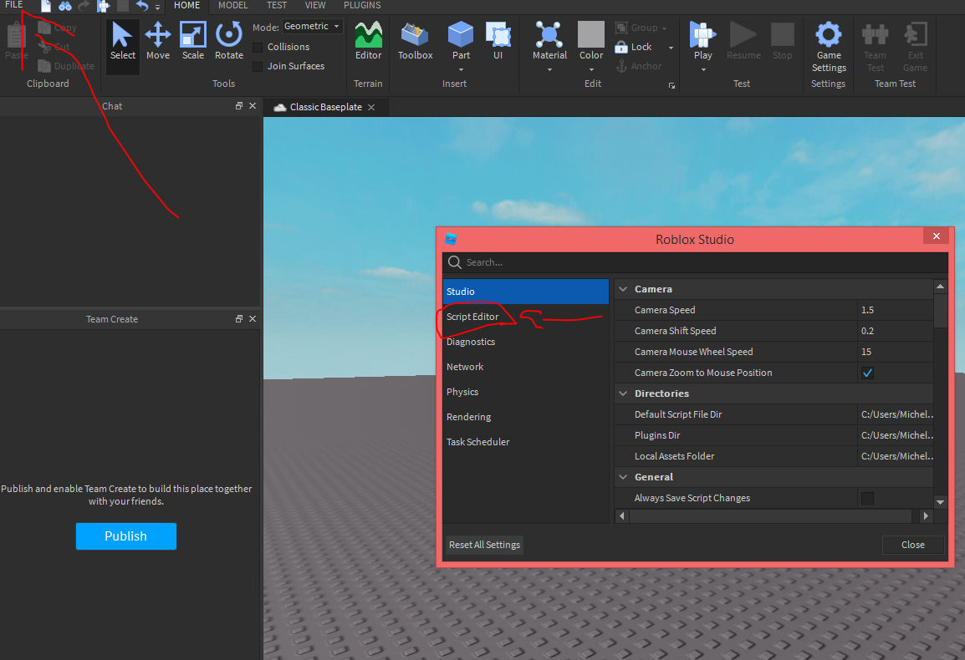Click Reset All Settings button

click(484, 545)
